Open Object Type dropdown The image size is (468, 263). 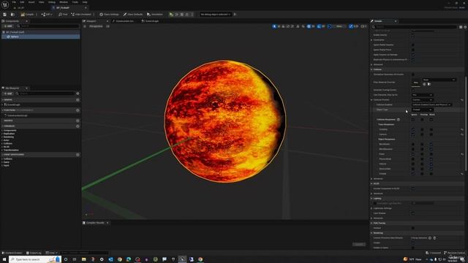[423, 110]
